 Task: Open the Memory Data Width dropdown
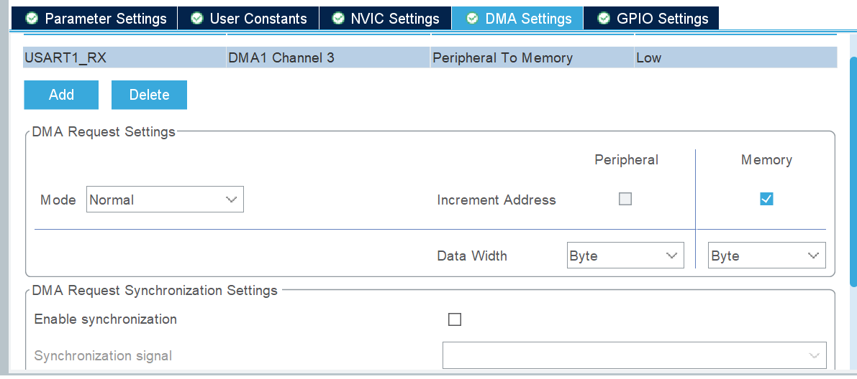click(766, 256)
